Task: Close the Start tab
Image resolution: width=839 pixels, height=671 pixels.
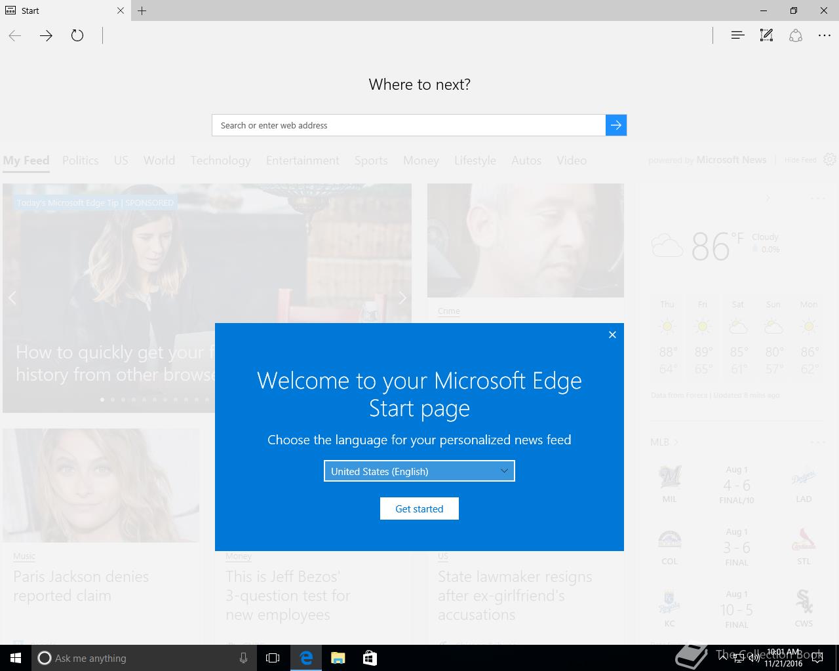Action: click(x=120, y=10)
